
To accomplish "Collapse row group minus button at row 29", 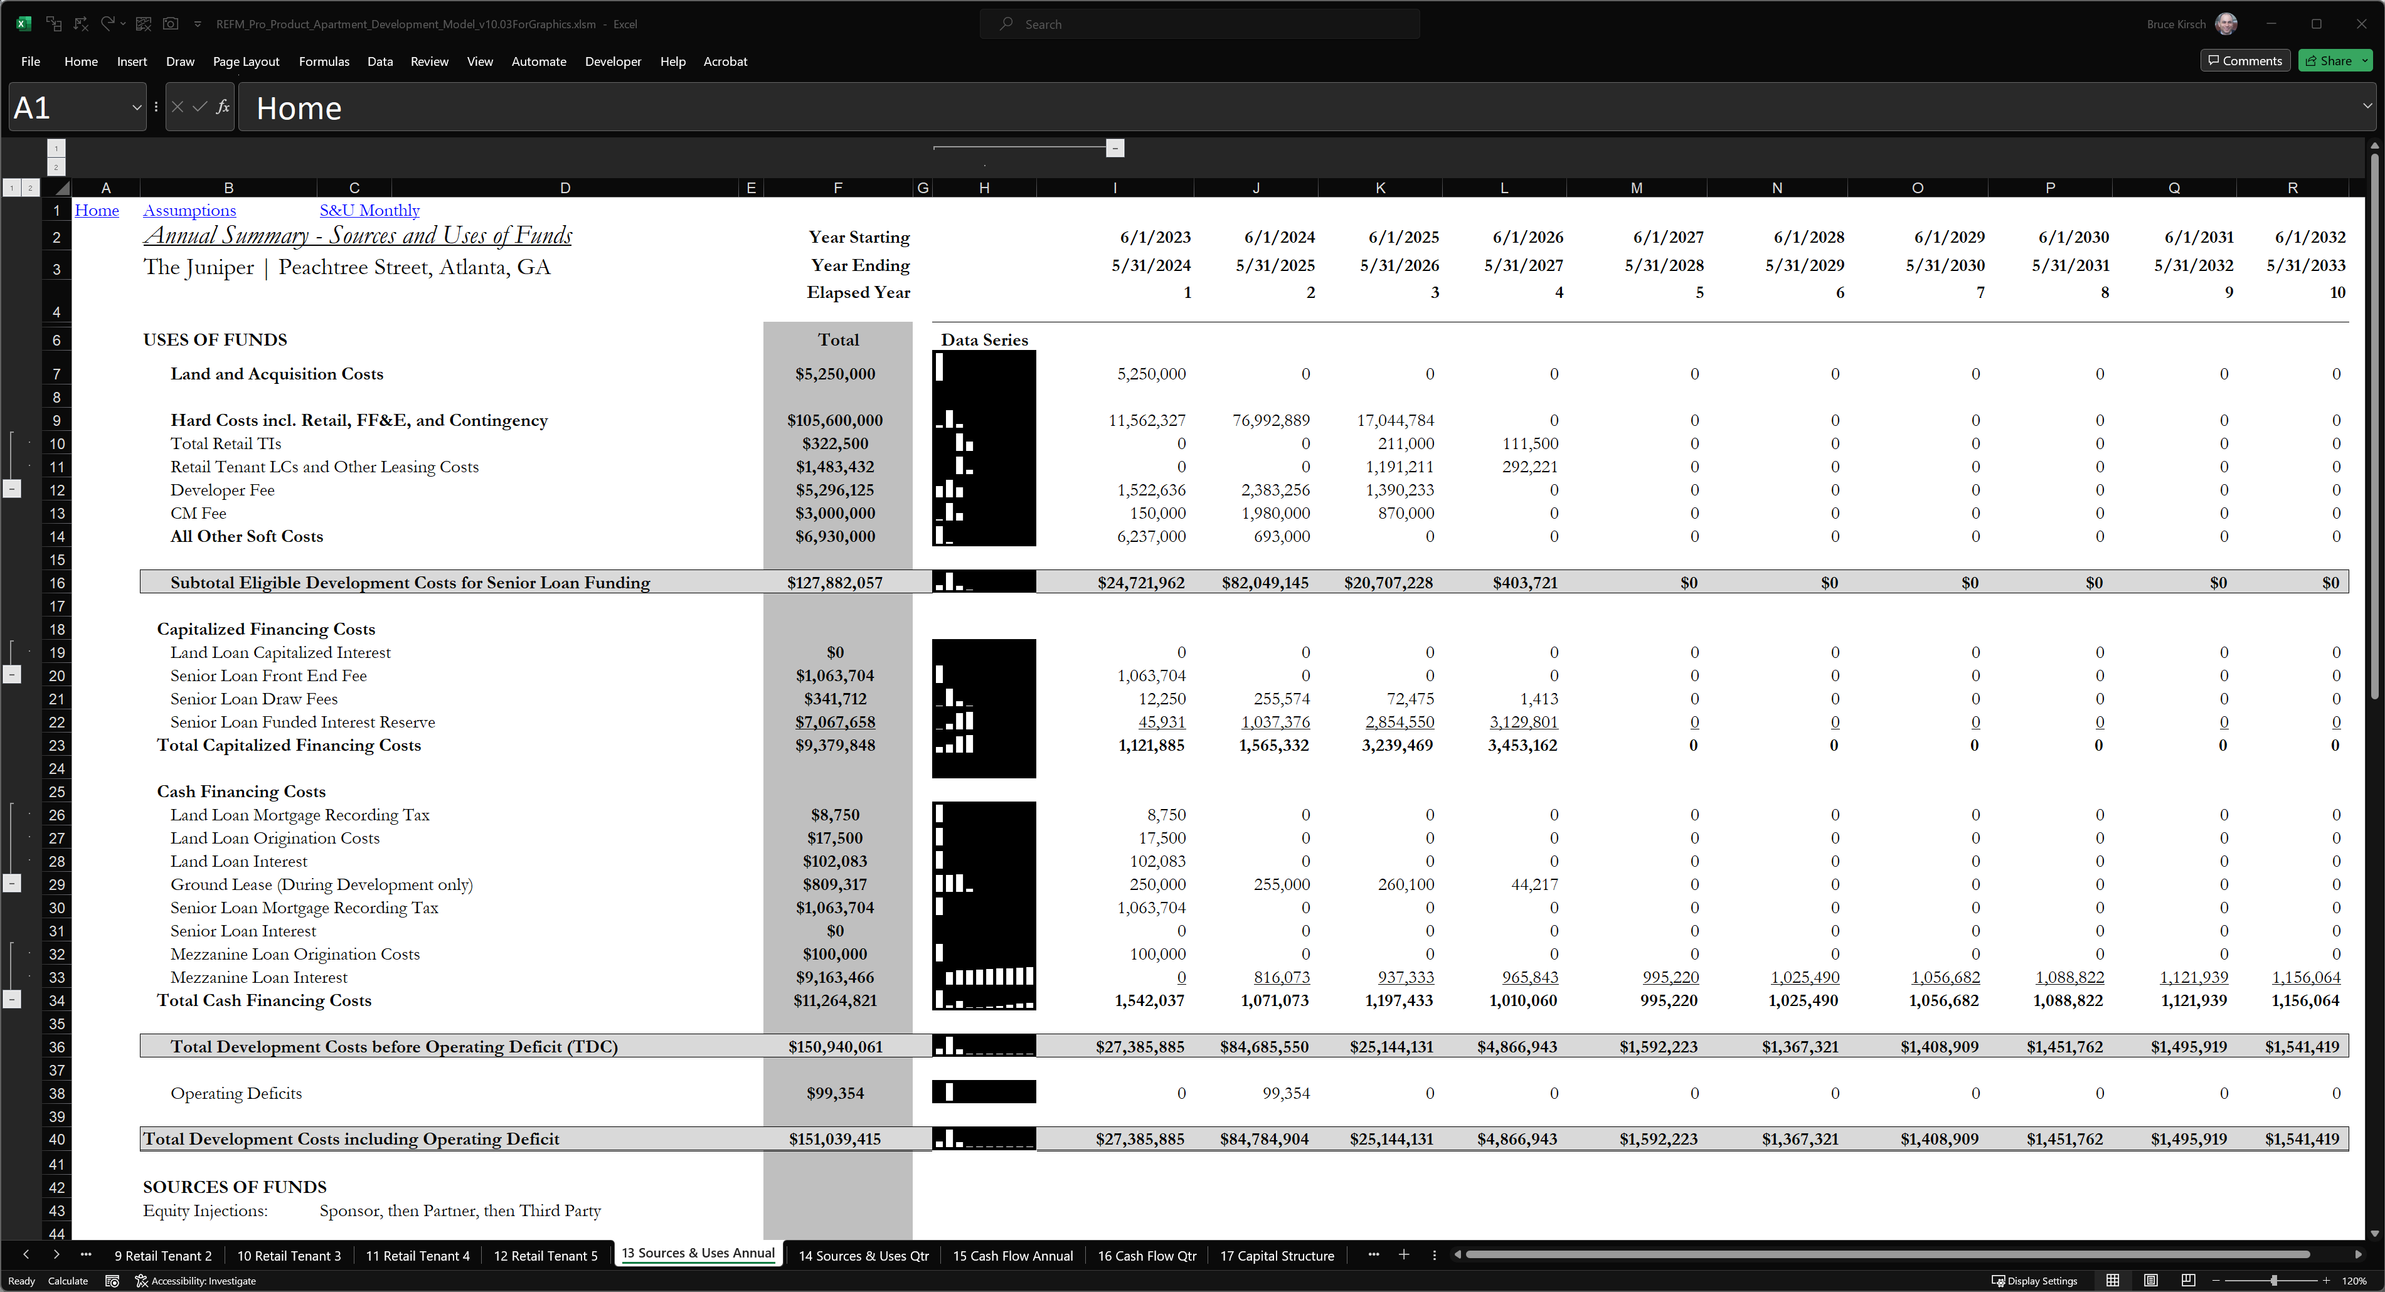I will pyautogui.click(x=12, y=884).
